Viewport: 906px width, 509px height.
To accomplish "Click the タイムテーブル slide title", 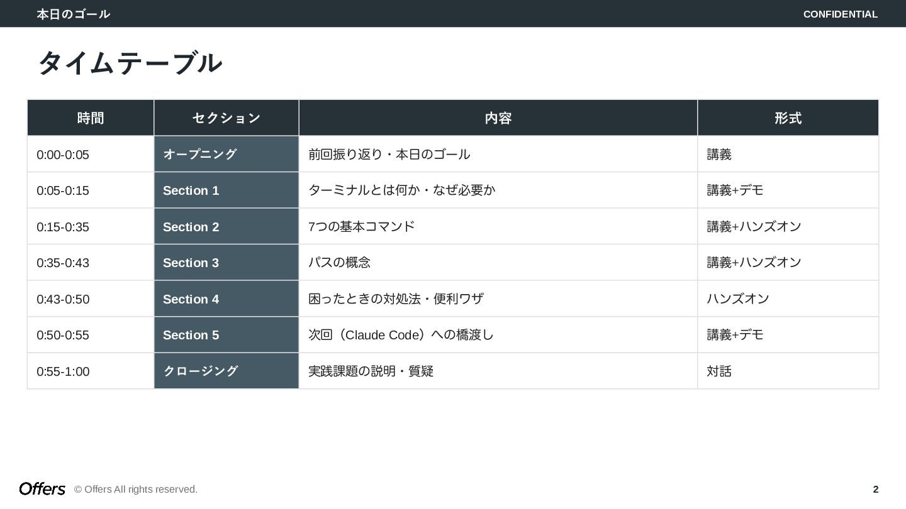I will click(130, 63).
